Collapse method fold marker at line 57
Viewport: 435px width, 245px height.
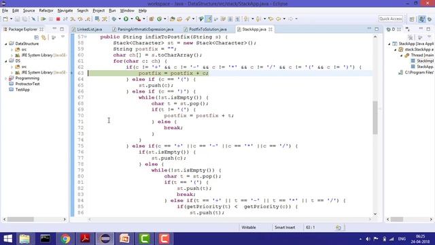[x=86, y=37]
